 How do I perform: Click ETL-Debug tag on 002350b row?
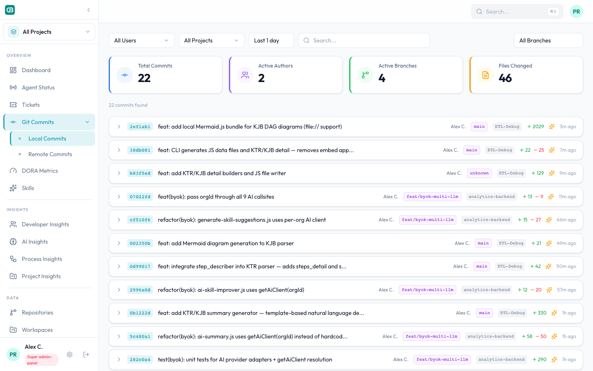(511, 243)
